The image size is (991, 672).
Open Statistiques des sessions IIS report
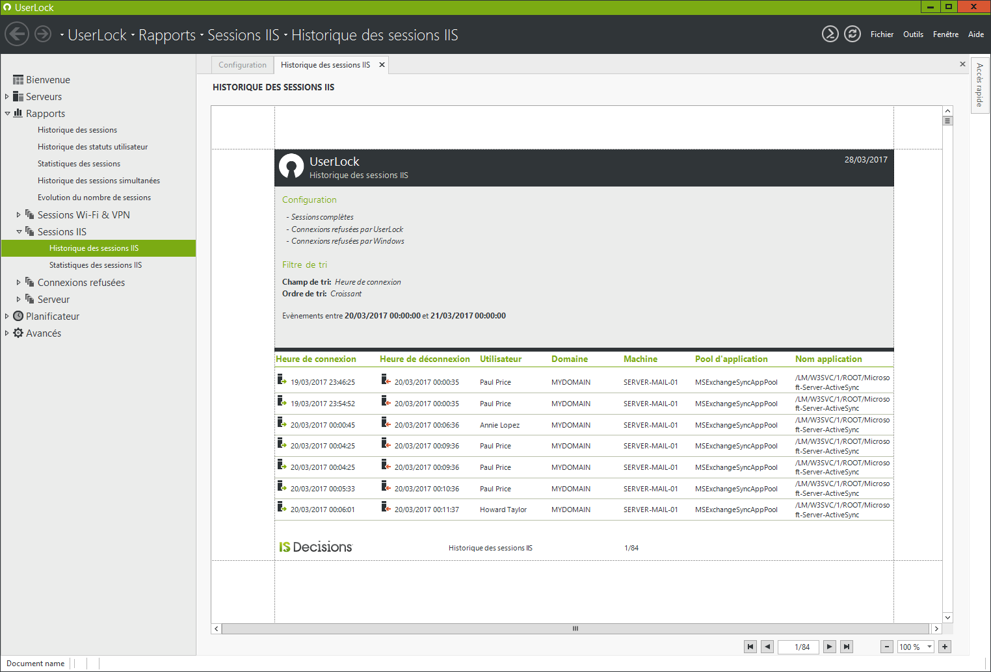[96, 265]
